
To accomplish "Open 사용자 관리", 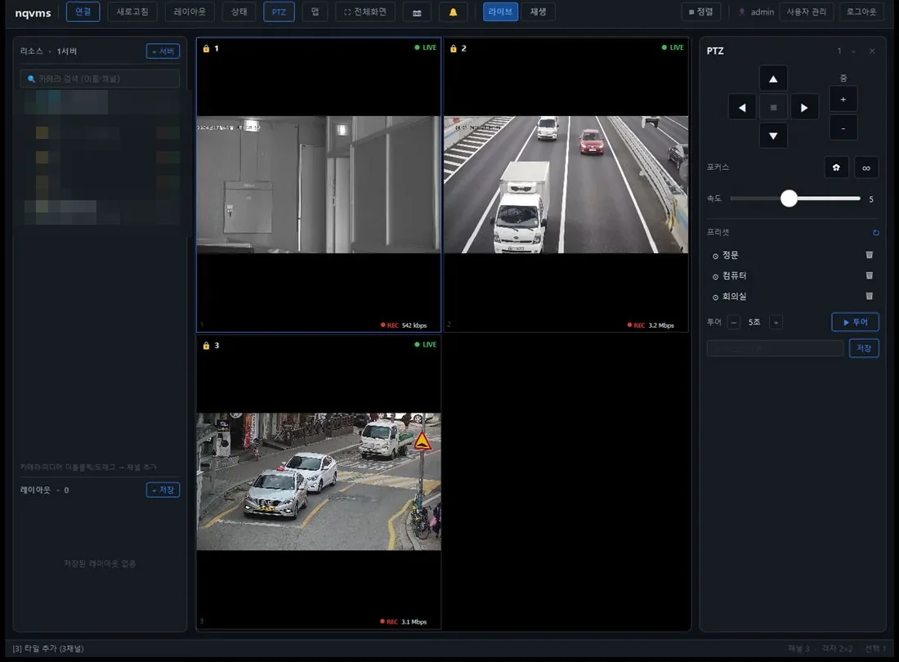I will click(x=806, y=12).
